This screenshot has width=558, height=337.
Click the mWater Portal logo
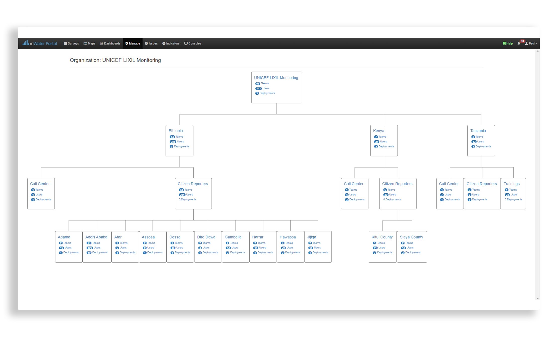coord(40,43)
